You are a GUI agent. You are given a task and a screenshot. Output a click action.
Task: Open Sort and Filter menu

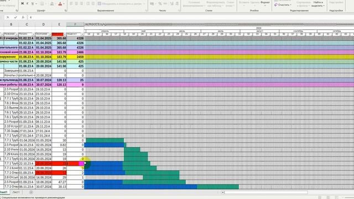(304, 4)
